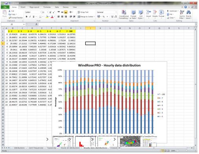199x154 pixels.
Task: Switch to the Page Layout tab
Action: pos(34,7)
